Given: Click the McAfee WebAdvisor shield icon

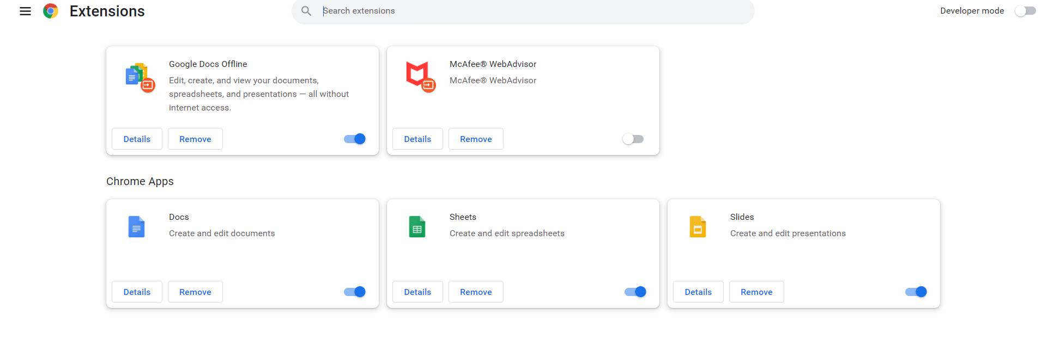Looking at the screenshot, I should pos(421,77).
